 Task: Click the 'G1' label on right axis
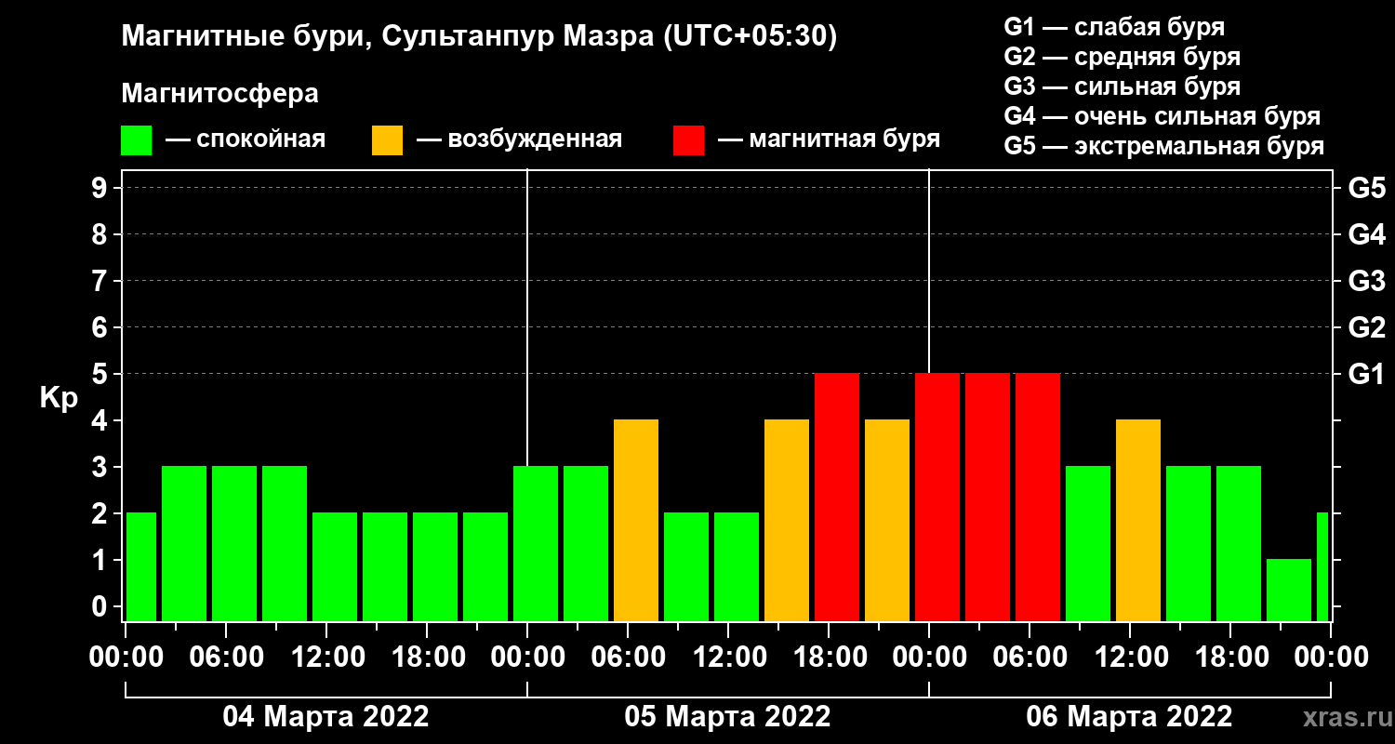pos(1367,374)
